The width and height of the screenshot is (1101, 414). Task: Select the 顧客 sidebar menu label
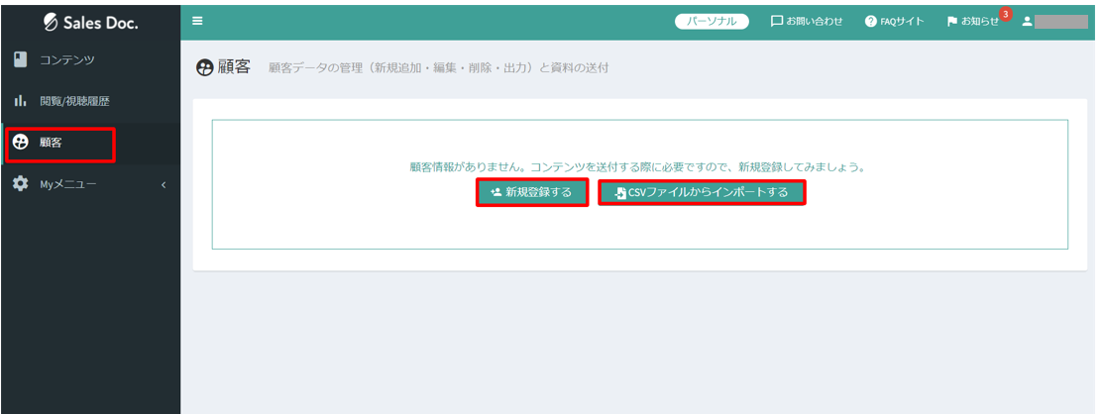[51, 144]
